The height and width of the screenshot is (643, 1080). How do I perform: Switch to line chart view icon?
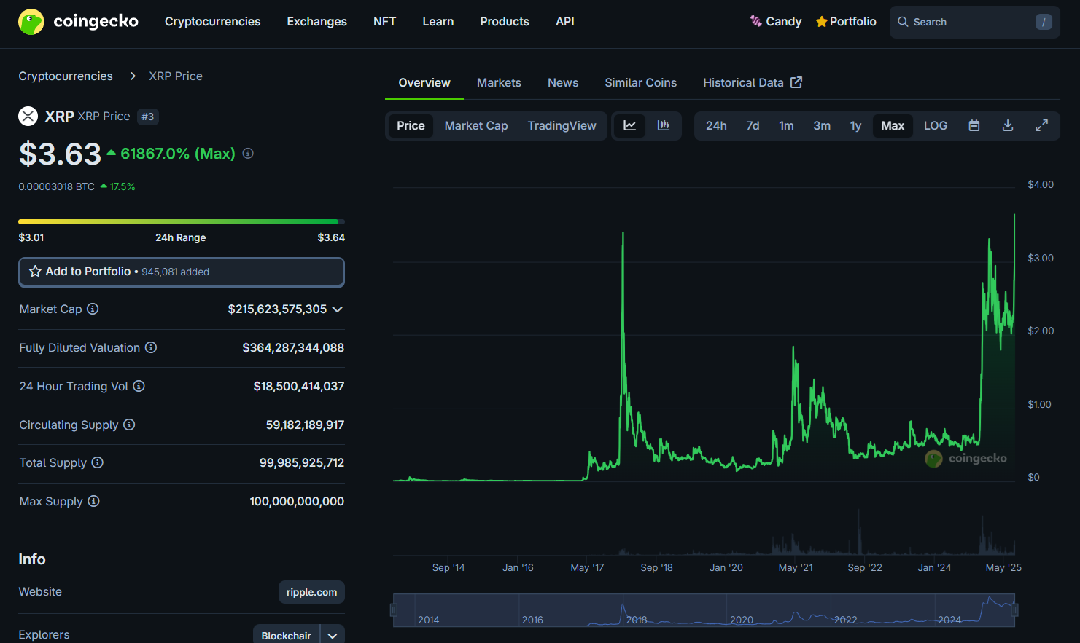coord(630,125)
